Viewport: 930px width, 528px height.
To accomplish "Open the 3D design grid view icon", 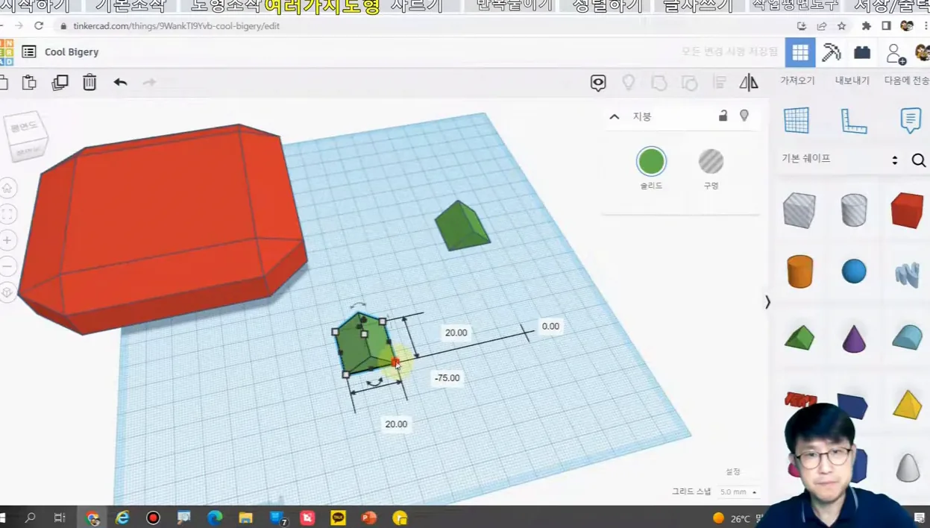I will [800, 52].
